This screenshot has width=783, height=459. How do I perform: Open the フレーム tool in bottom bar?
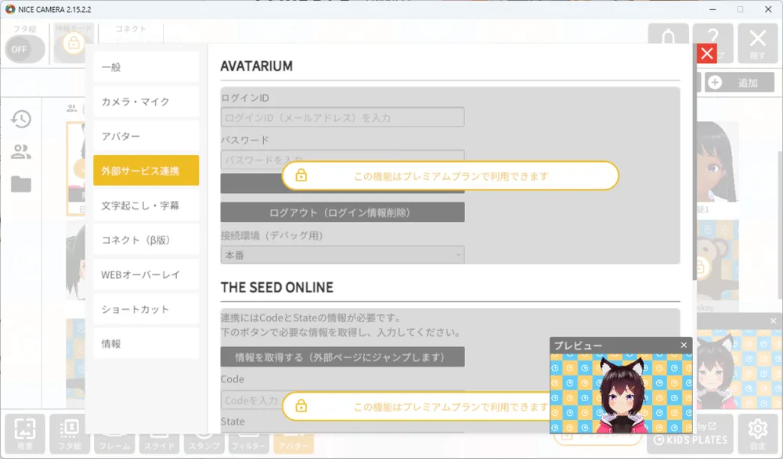point(114,443)
